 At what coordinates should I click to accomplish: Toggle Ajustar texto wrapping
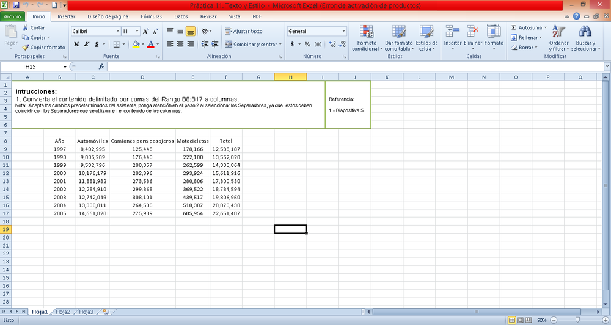(244, 31)
